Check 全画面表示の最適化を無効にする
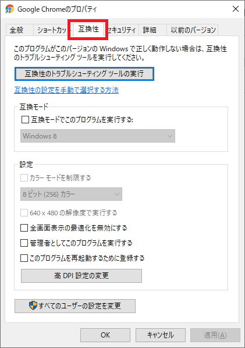Viewport: 245px width, 348px height. 24,228
